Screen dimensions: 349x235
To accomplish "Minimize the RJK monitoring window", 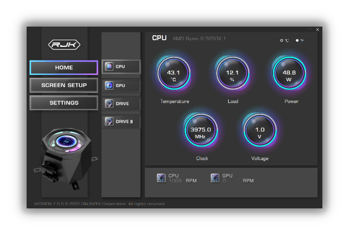I will coord(310,29).
